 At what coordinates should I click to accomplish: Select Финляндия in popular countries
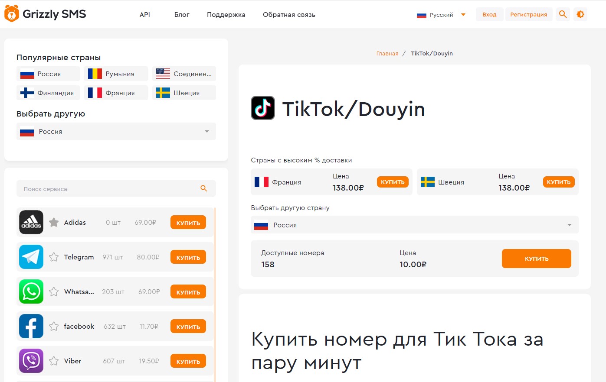tap(48, 93)
